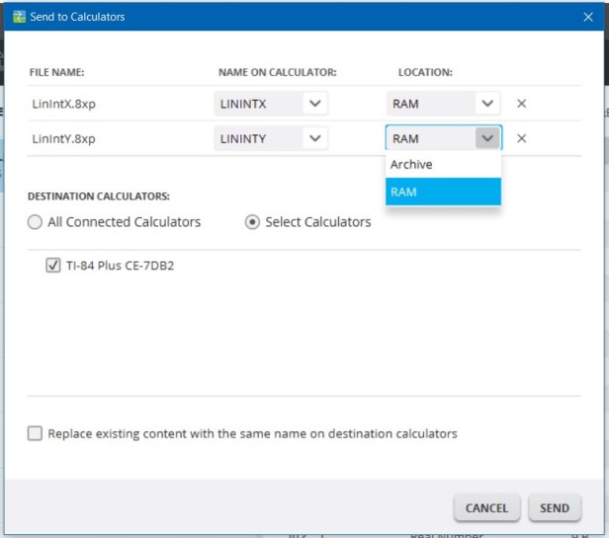Image resolution: width=609 pixels, height=538 pixels.
Task: Click the LININTY name field
Action: tap(271, 138)
